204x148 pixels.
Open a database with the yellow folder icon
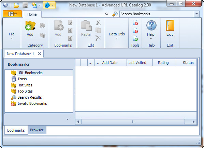16,5
